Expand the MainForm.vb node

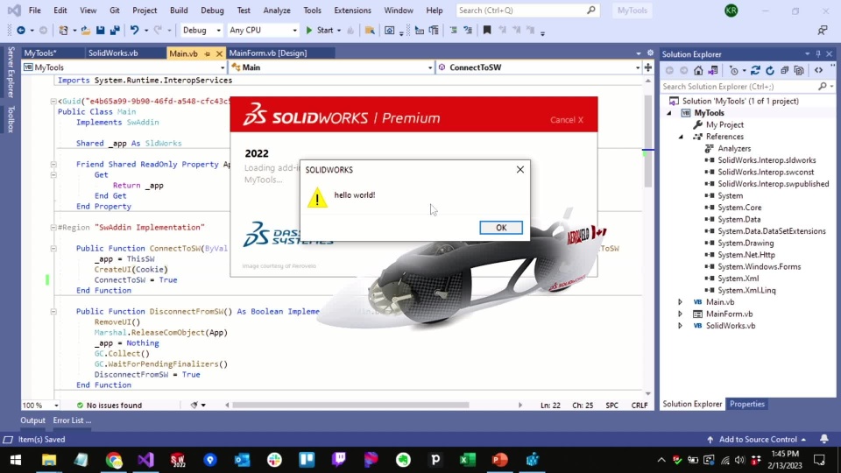pos(680,314)
